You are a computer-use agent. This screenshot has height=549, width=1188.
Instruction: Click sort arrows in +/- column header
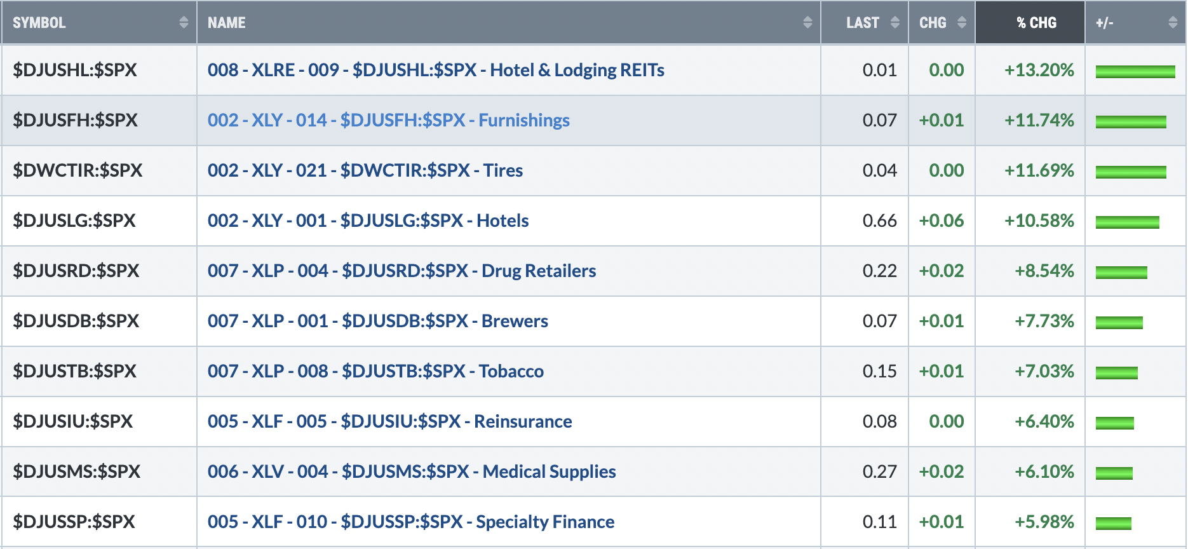[1173, 22]
